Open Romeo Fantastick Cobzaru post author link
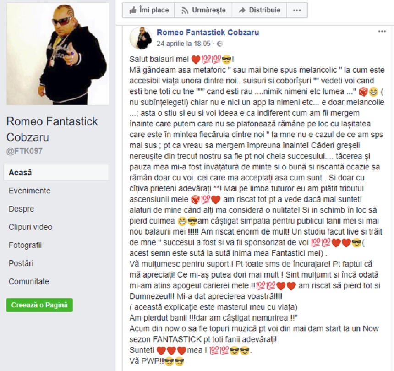The image size is (394, 371). 208,33
